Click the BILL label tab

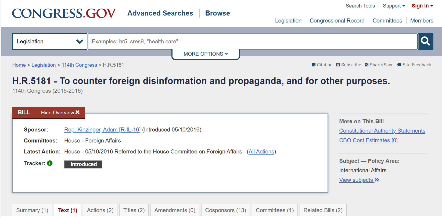coord(24,112)
